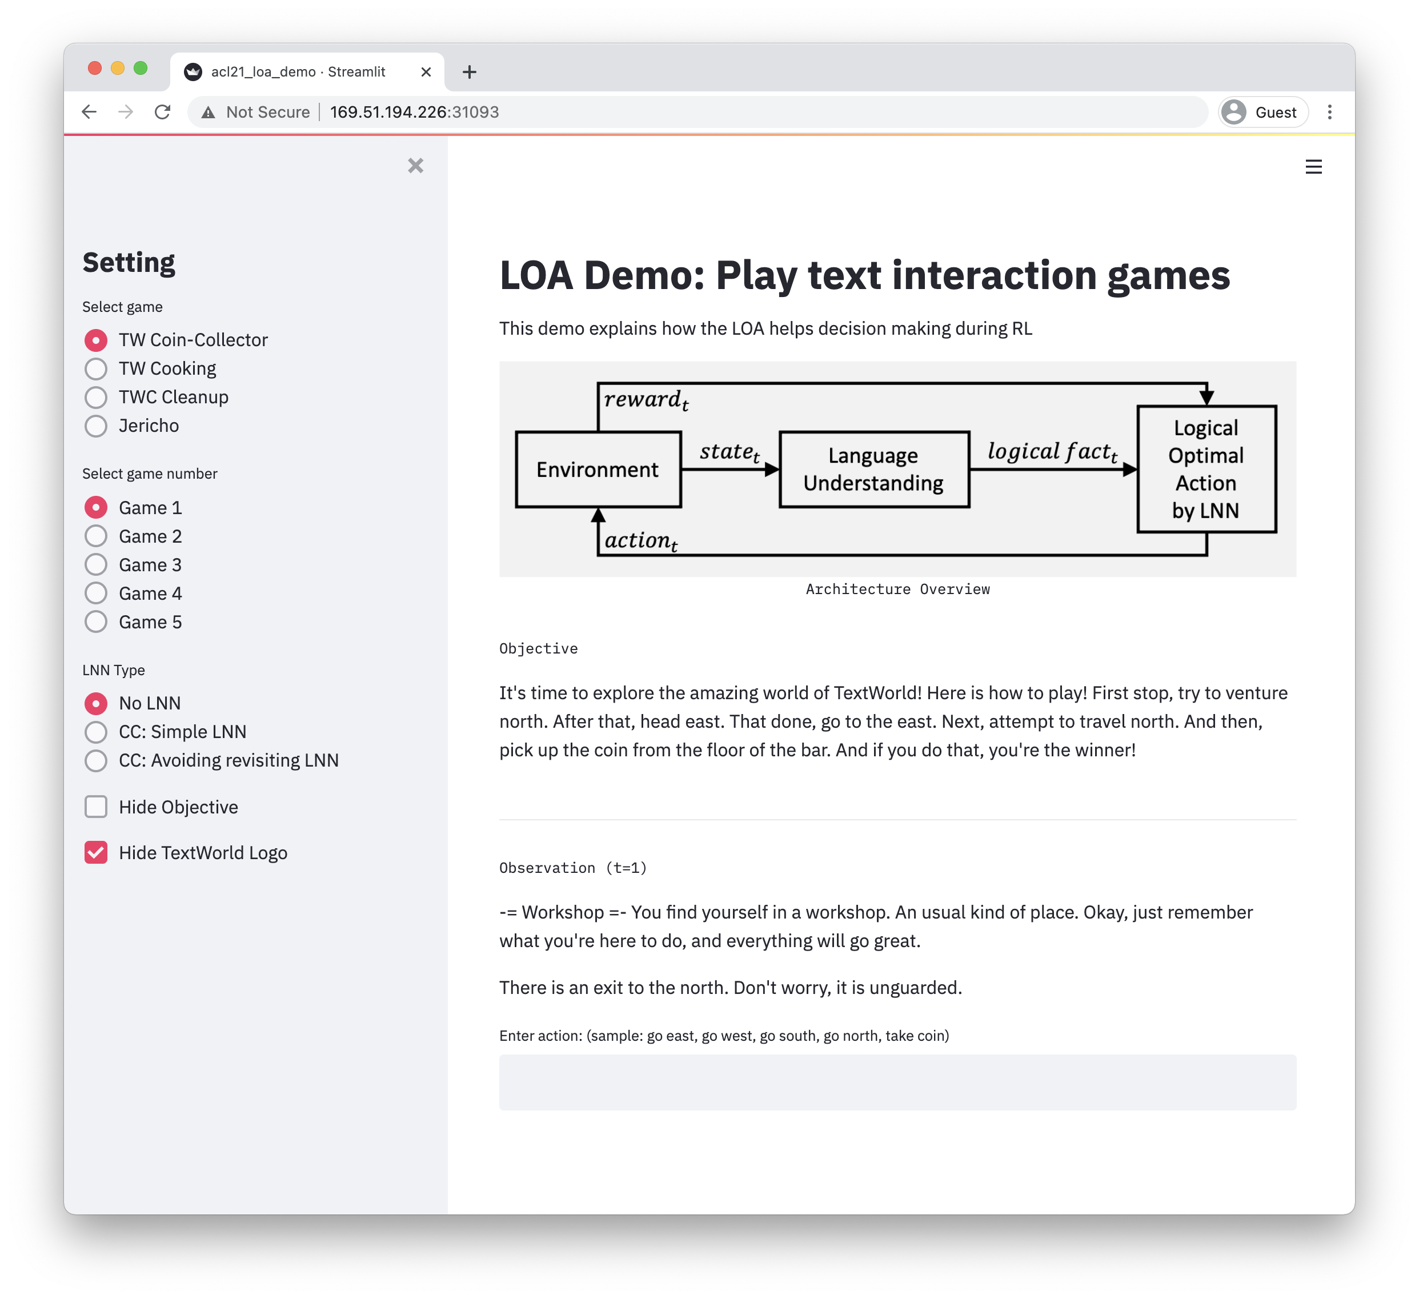Choose CC: Avoiding revisiting LNN
The image size is (1419, 1299).
tap(97, 761)
